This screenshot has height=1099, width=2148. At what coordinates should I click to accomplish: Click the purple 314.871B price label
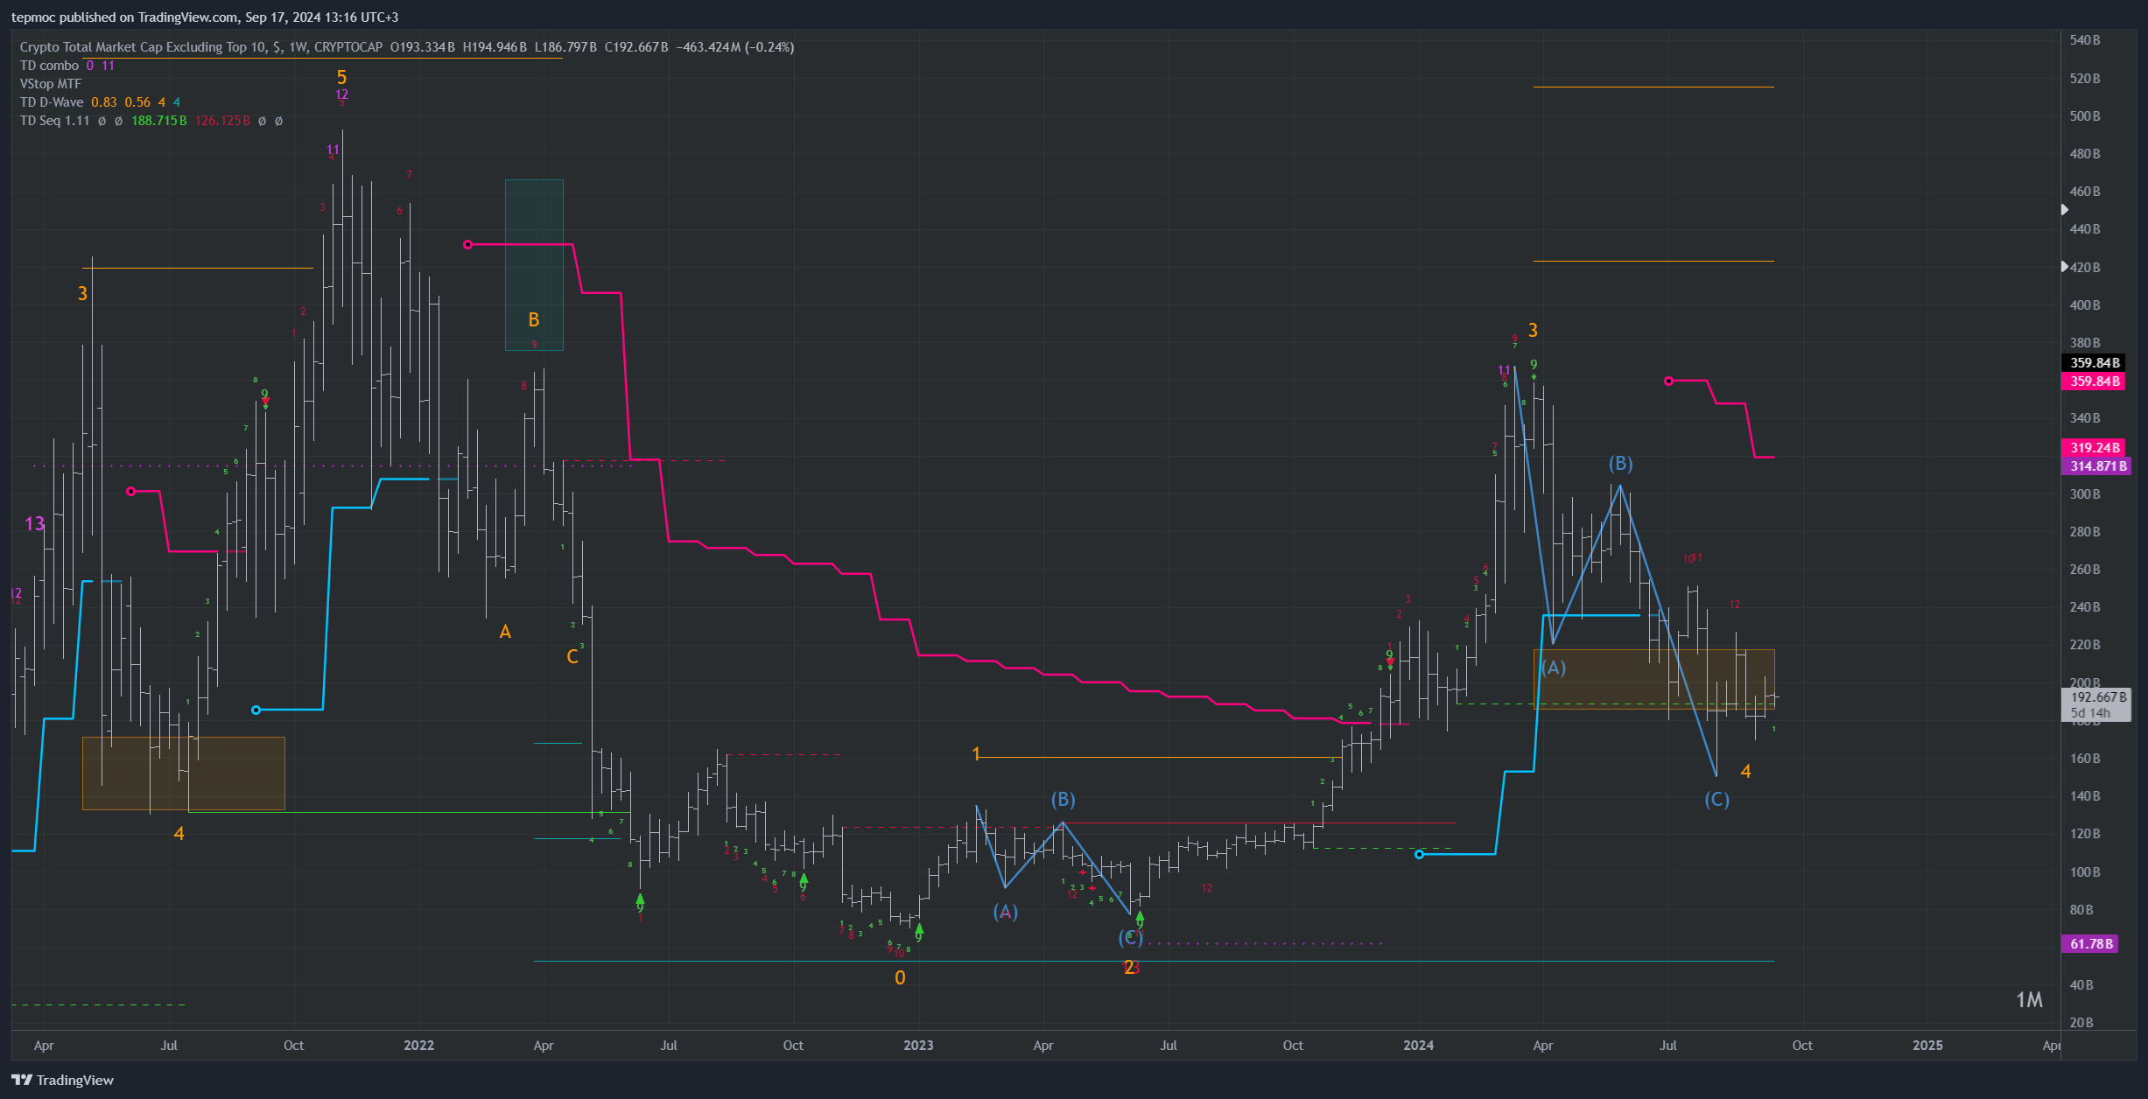[2097, 465]
